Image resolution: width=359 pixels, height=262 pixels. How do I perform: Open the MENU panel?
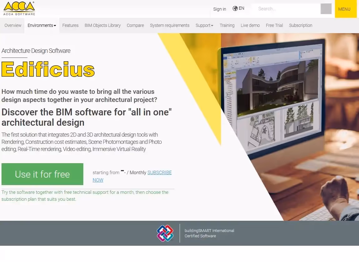pos(344,9)
